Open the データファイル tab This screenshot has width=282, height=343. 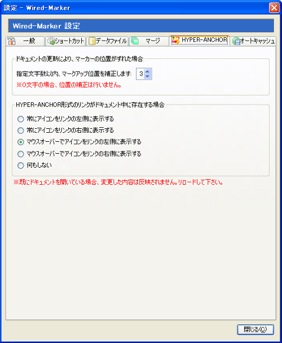tap(107, 41)
